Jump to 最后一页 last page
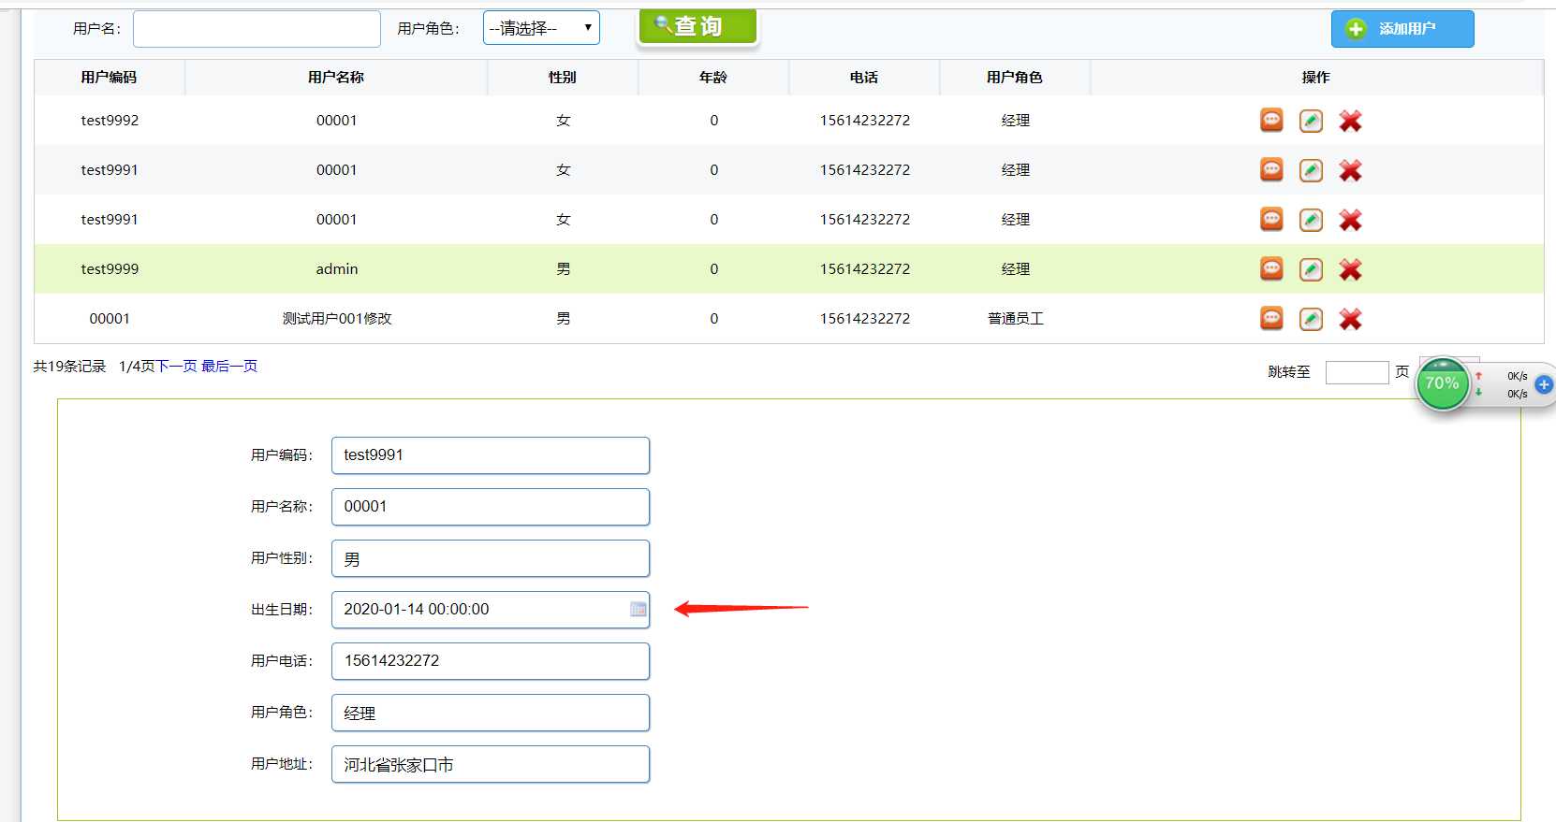1556x822 pixels. [229, 367]
